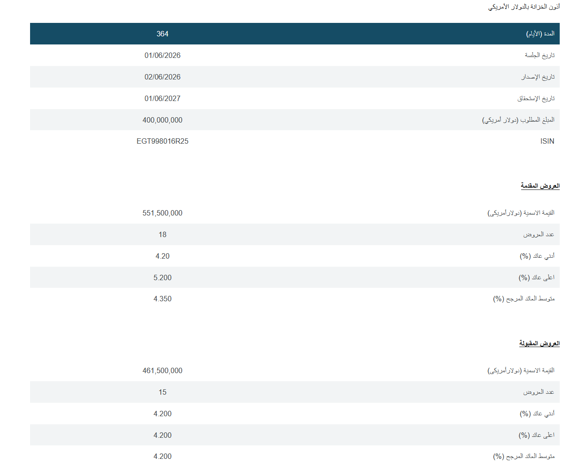The image size is (566, 471).
Task: Select اعلى عائد (%) label next to 5.200
Action: [536, 277]
